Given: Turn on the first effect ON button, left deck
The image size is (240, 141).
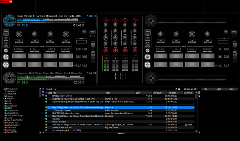Looking at the screenshot, I should (19, 40).
